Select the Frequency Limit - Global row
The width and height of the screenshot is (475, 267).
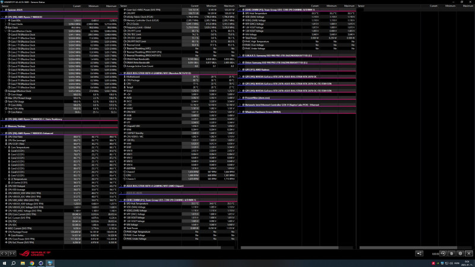coord(178,27)
